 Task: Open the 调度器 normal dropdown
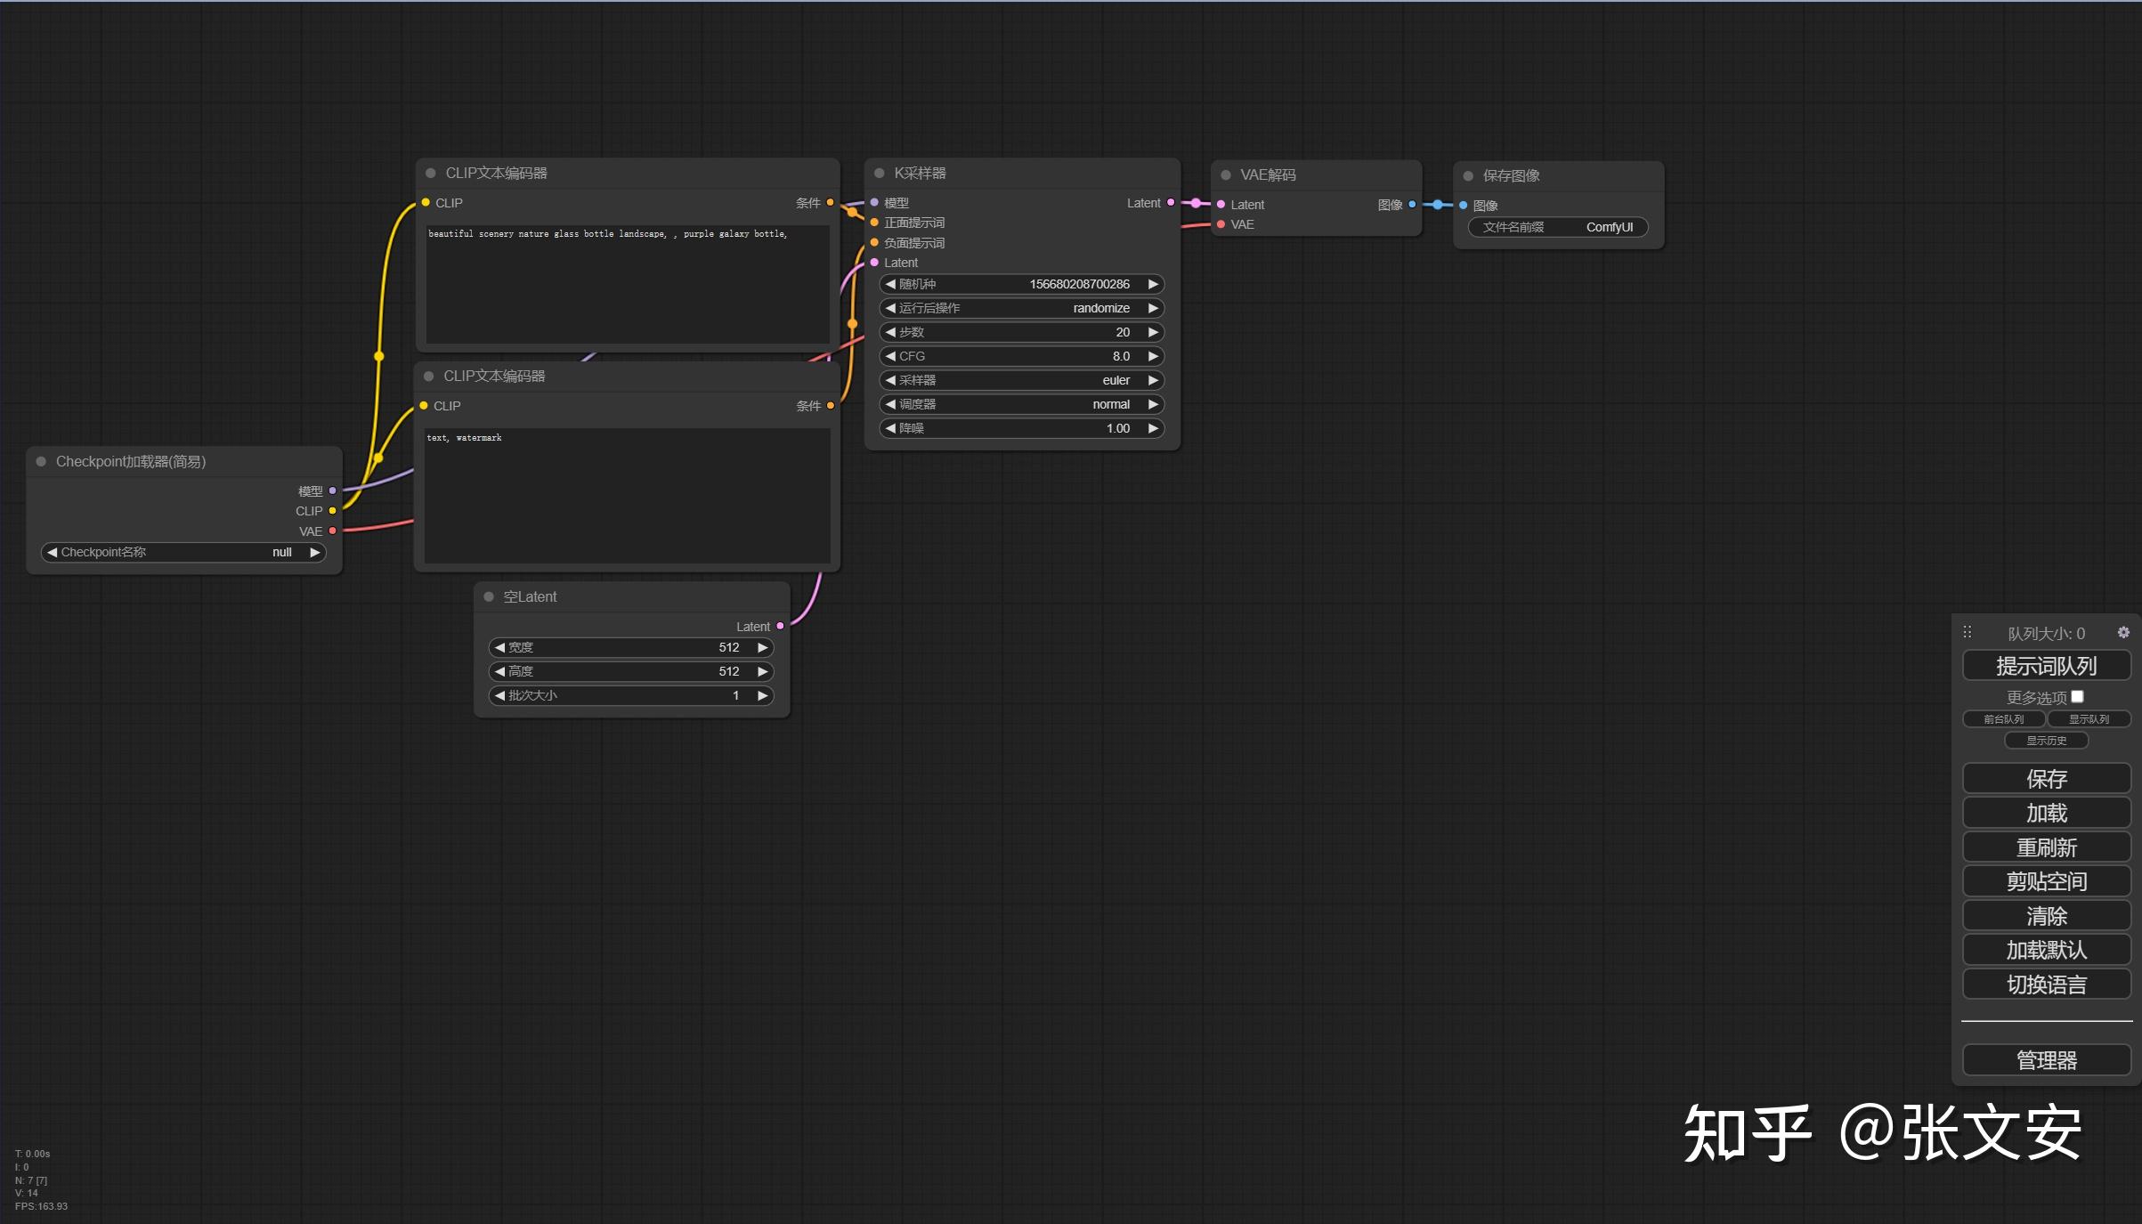coord(1021,404)
